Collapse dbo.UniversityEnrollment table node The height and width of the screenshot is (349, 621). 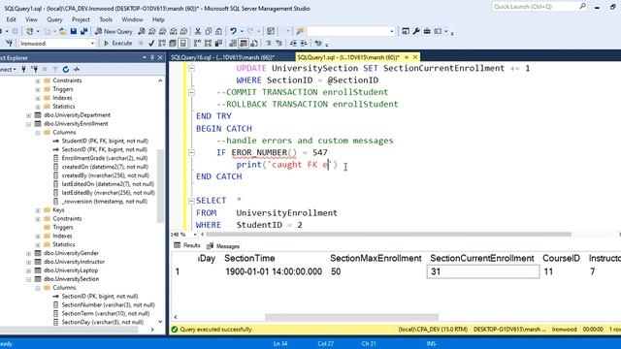tap(28, 124)
